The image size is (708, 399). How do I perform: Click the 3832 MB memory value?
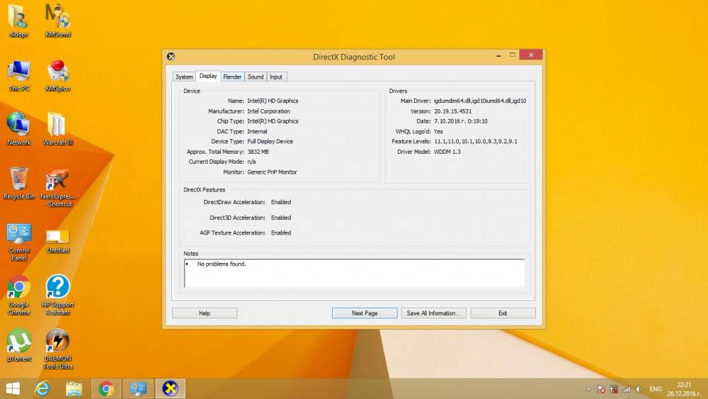tap(258, 152)
